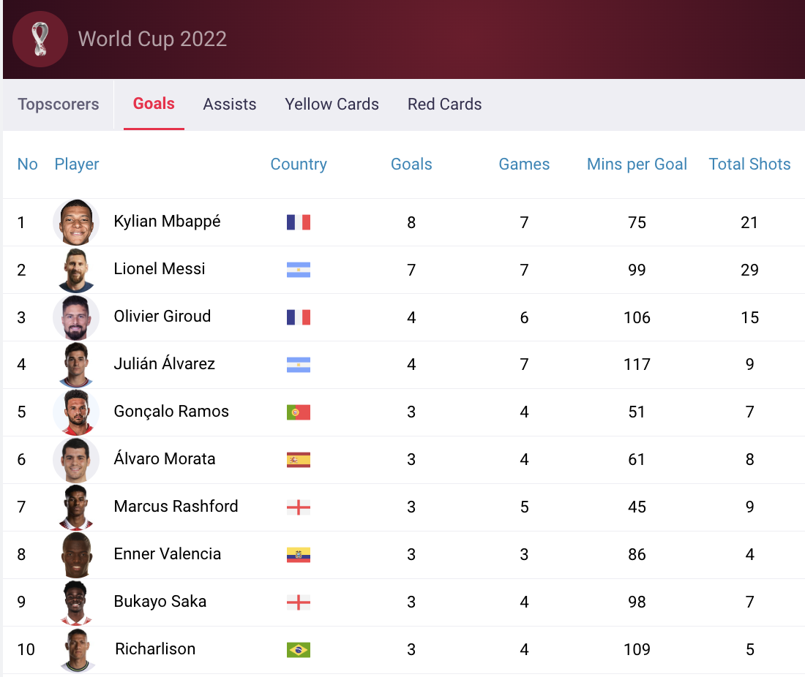Click Kylian Mbappé's player photo
This screenshot has height=677, width=805.
pyautogui.click(x=76, y=222)
